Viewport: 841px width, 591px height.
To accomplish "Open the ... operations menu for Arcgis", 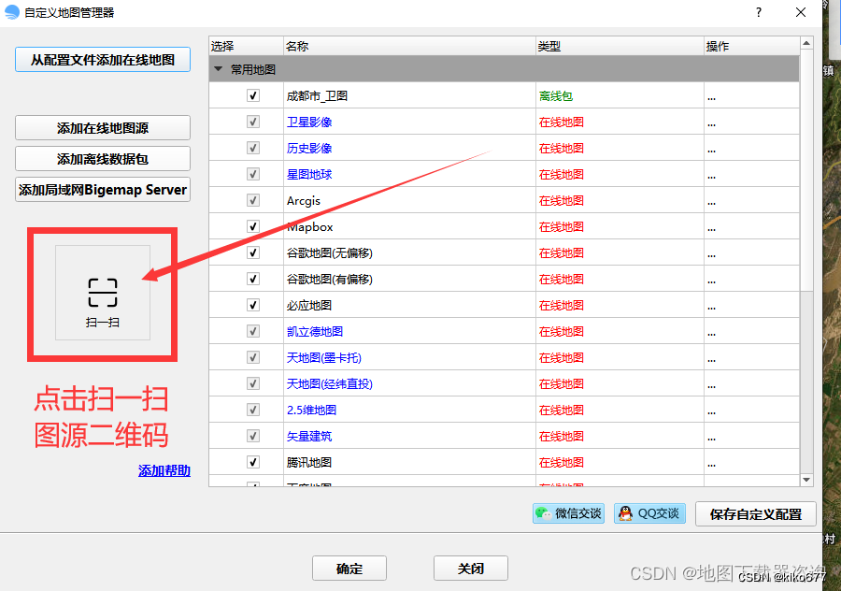I will 711,204.
